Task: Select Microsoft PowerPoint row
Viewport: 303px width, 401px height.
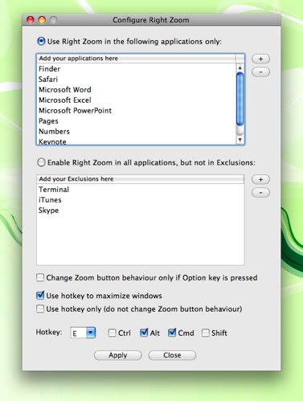Action: [x=137, y=111]
